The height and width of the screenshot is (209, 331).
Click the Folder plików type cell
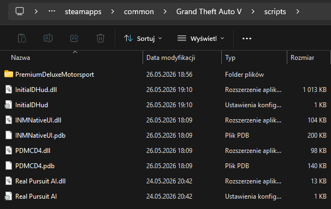tap(245, 75)
